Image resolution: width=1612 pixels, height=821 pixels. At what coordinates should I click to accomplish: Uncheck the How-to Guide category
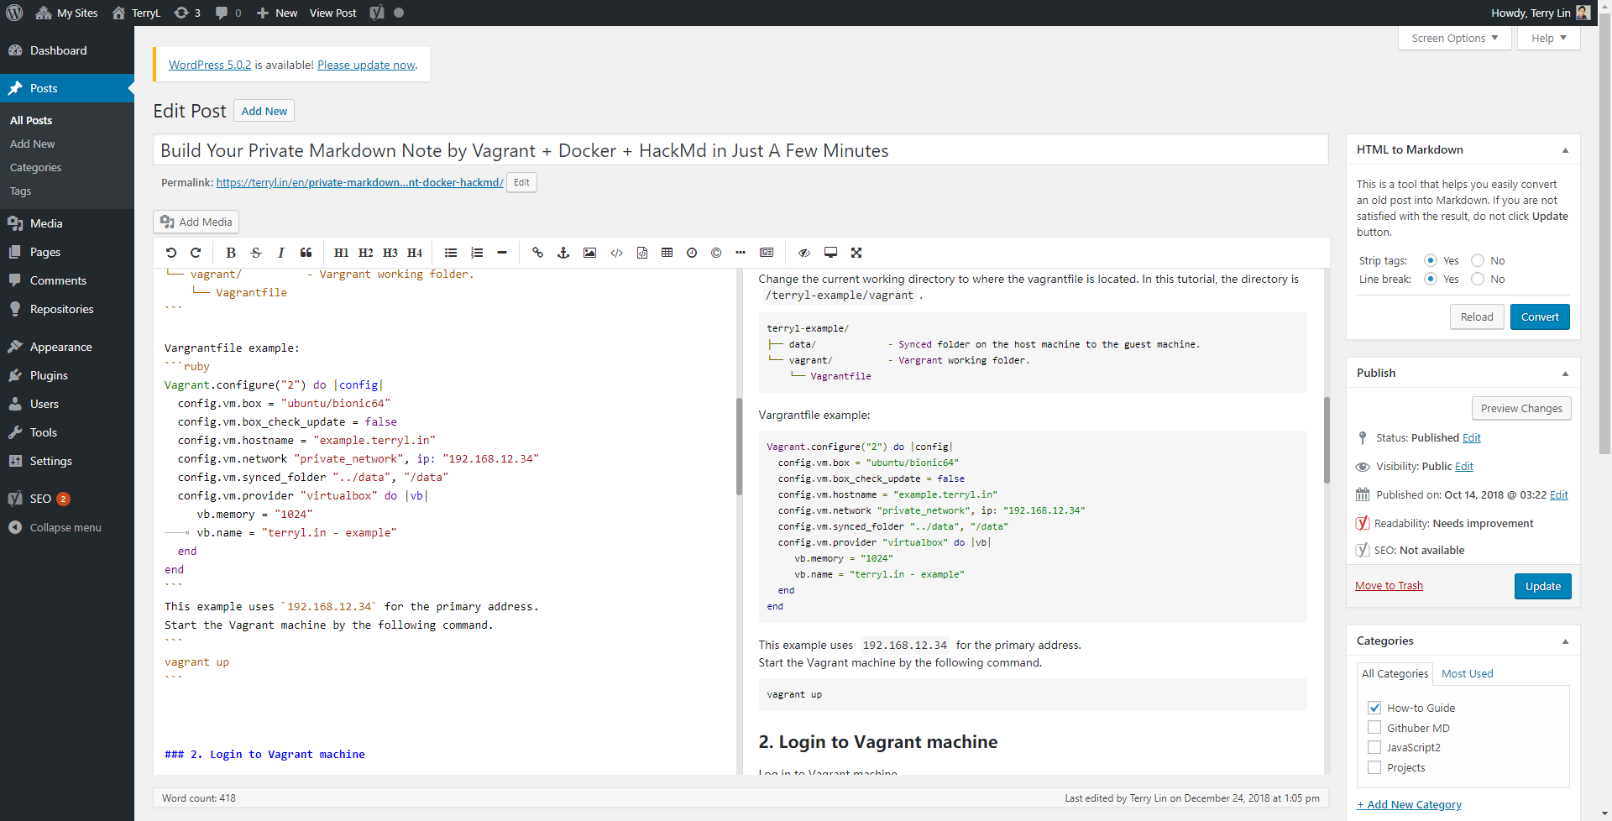[1374, 708]
